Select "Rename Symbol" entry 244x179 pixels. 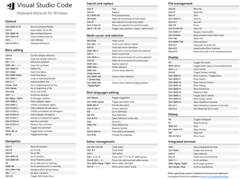coord(120,128)
